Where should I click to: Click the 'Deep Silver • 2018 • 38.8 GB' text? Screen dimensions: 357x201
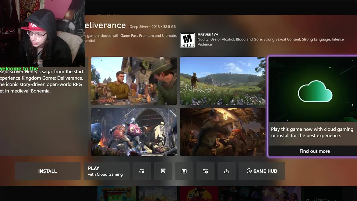click(x=153, y=27)
